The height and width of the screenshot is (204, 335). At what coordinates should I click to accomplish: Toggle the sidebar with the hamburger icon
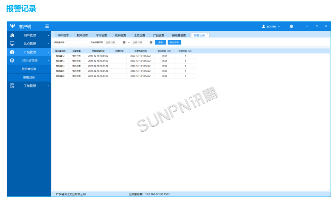click(47, 26)
